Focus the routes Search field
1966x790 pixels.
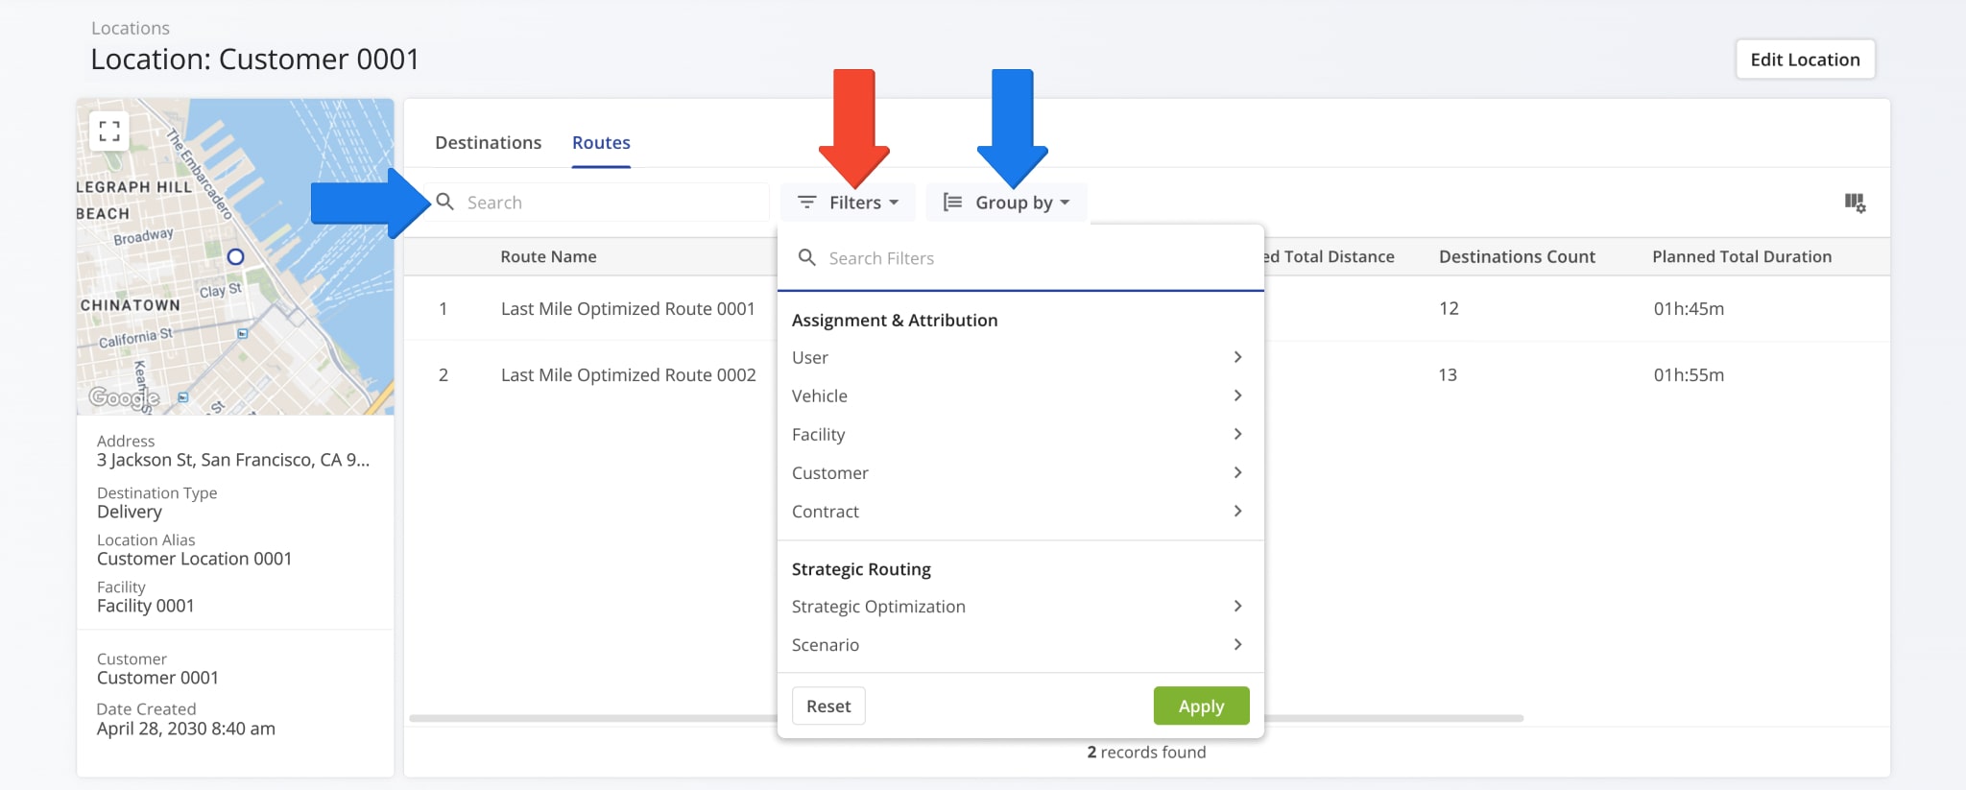point(597,203)
